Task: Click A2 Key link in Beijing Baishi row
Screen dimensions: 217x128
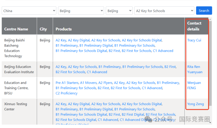Action: (61, 40)
